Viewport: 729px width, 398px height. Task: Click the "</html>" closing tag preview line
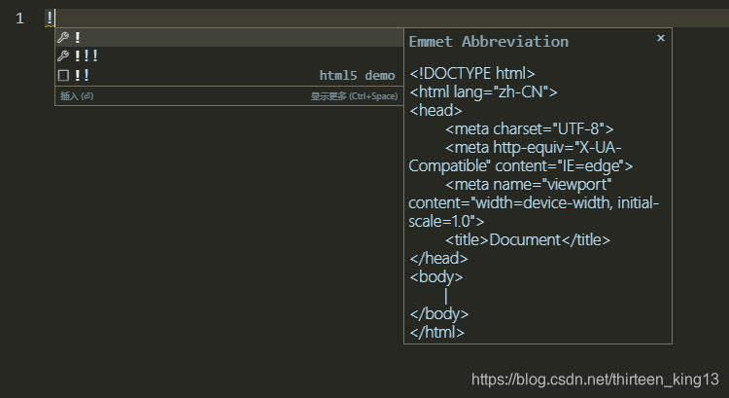tap(436, 333)
